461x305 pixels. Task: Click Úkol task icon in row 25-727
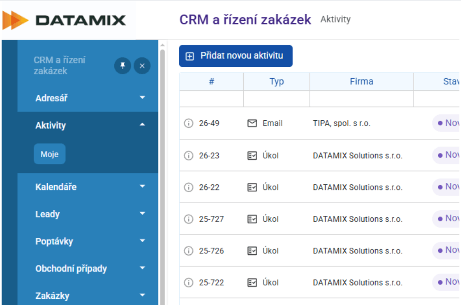[x=252, y=219]
